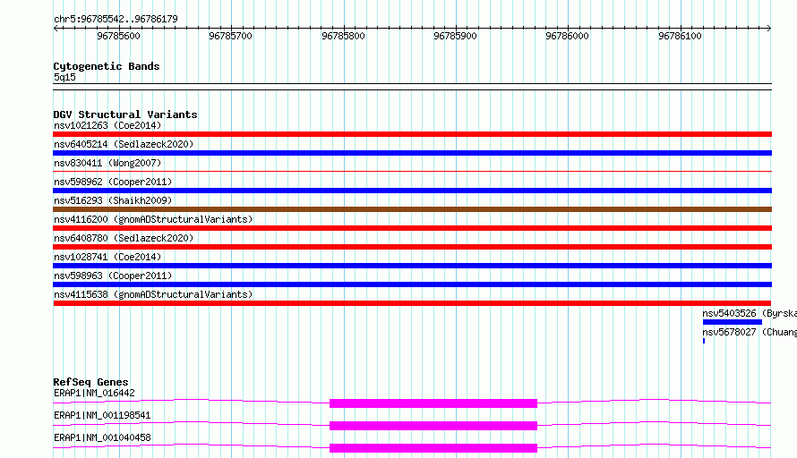
Task: Select the nsv6405214 (Sedlazeck2020) blue variant bar
Action: pos(412,153)
